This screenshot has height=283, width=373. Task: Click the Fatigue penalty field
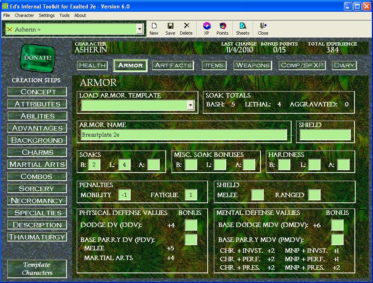tap(191, 195)
